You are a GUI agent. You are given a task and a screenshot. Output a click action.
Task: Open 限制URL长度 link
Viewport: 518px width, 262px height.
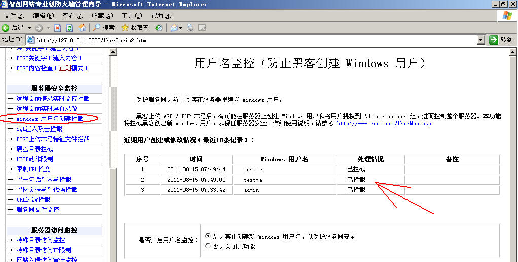tap(33, 169)
